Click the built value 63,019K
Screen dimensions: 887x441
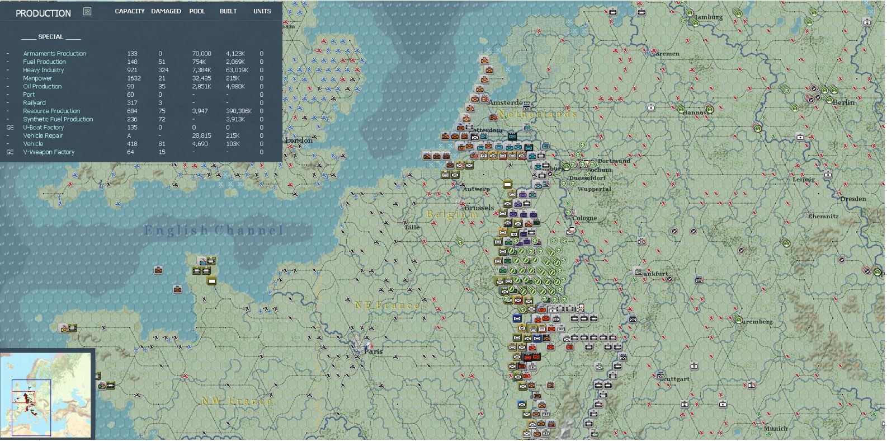[237, 70]
